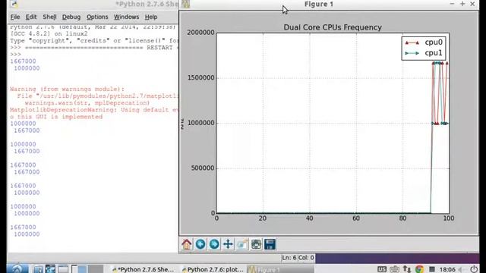
Task: Switch to '*Python 2.7.6 She...' taskbar window
Action: point(143,270)
